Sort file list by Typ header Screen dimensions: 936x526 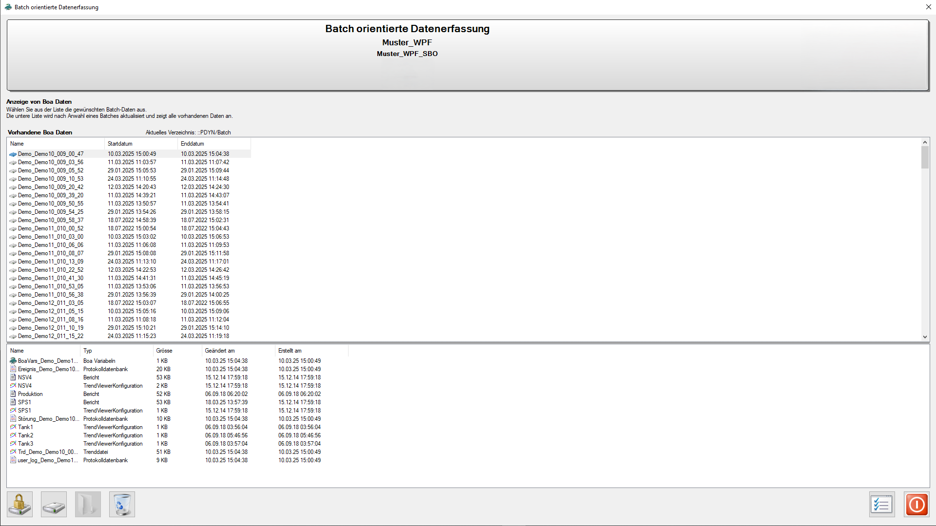[117, 351]
